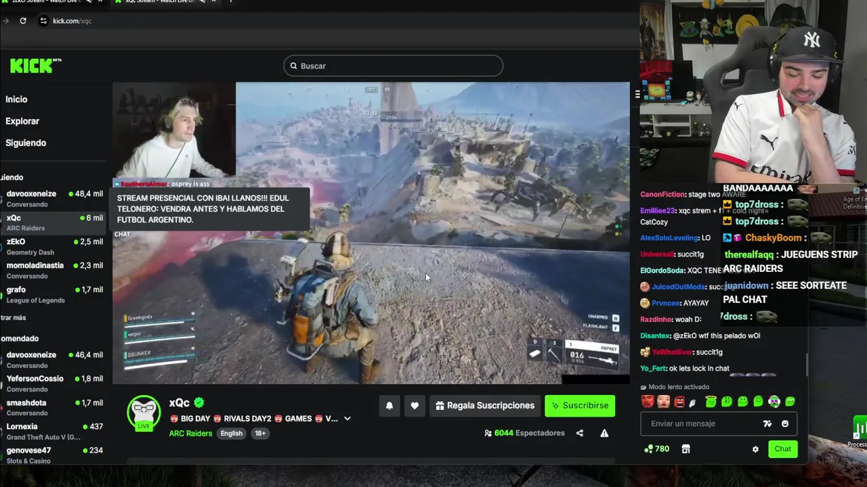Screen dimensions: 867x487
Task: Open the 7TV emote picker in chat input
Action: tap(767, 423)
